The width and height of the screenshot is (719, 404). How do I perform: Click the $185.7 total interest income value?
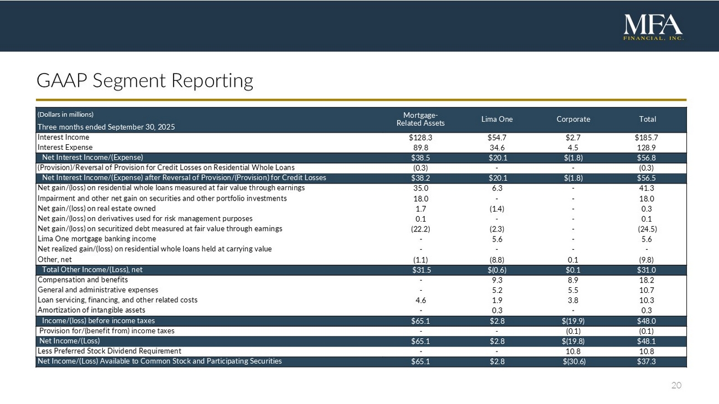tap(647, 138)
